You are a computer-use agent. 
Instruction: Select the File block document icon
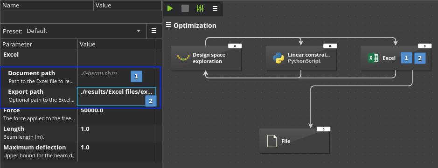point(272,141)
